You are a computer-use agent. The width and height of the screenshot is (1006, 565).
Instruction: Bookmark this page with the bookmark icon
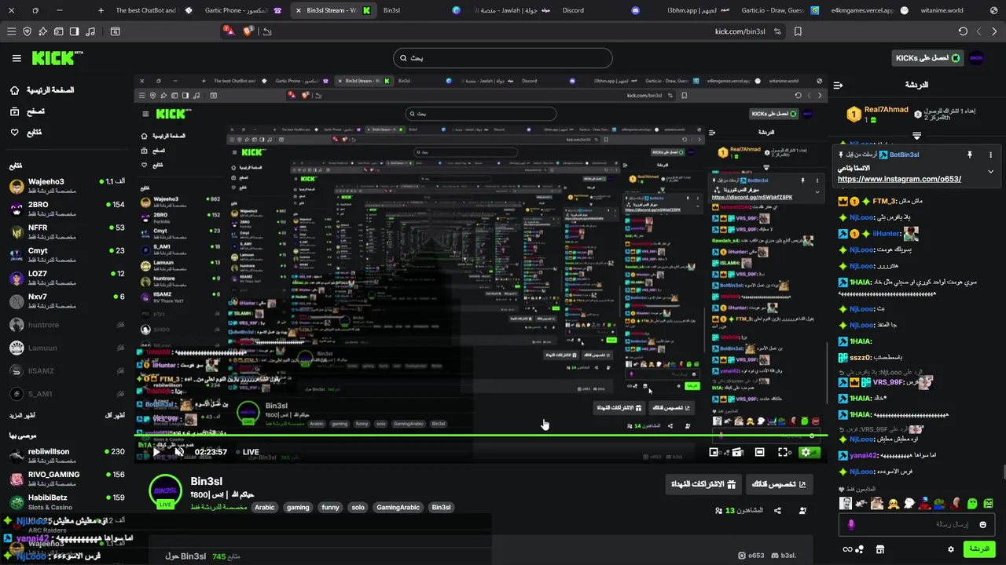(x=798, y=31)
